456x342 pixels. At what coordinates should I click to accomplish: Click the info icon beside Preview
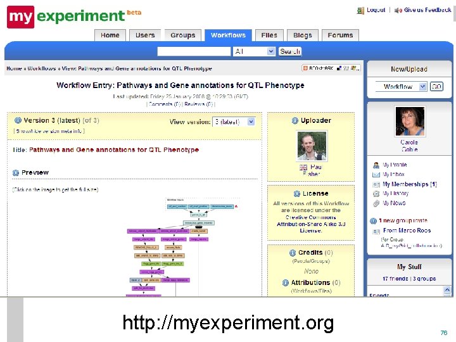click(16, 173)
